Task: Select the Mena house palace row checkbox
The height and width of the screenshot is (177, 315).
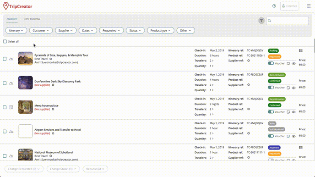Action: click(5, 107)
